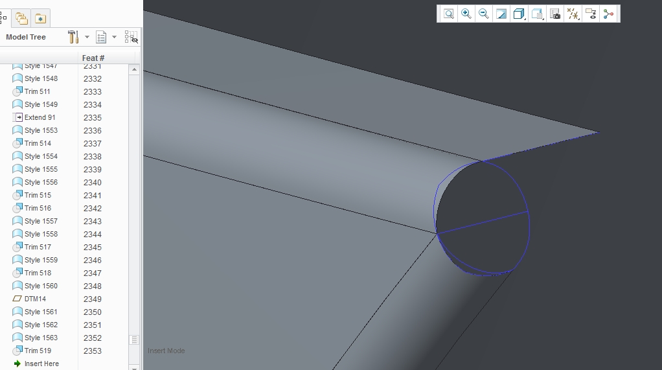Expand the Show dropdown arrow
This screenshot has width=662, height=370.
pyautogui.click(x=114, y=37)
